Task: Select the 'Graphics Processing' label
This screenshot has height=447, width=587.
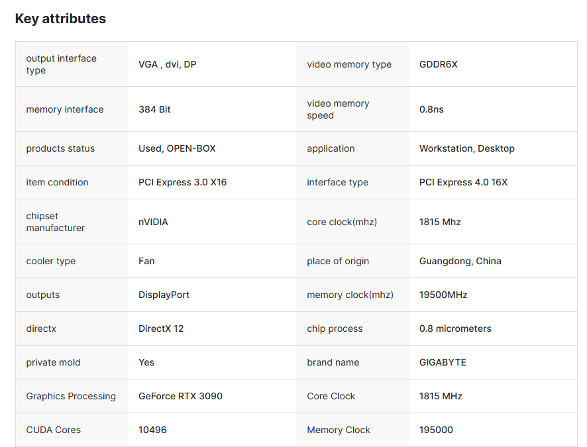Action: pyautogui.click(x=71, y=396)
